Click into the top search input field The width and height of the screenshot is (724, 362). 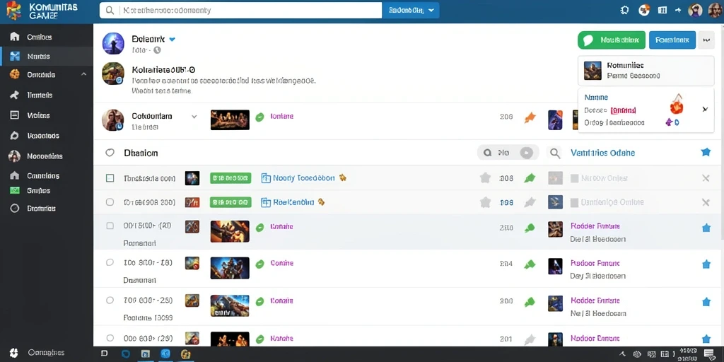coord(250,10)
